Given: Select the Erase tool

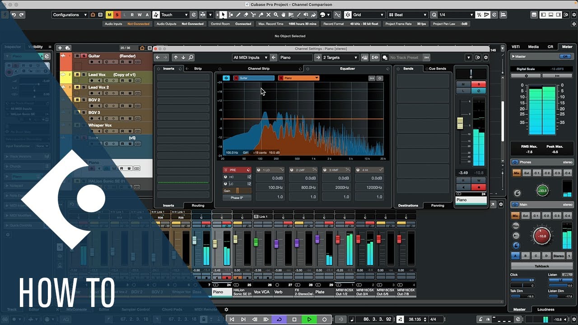Looking at the screenshot, I should click(x=246, y=15).
